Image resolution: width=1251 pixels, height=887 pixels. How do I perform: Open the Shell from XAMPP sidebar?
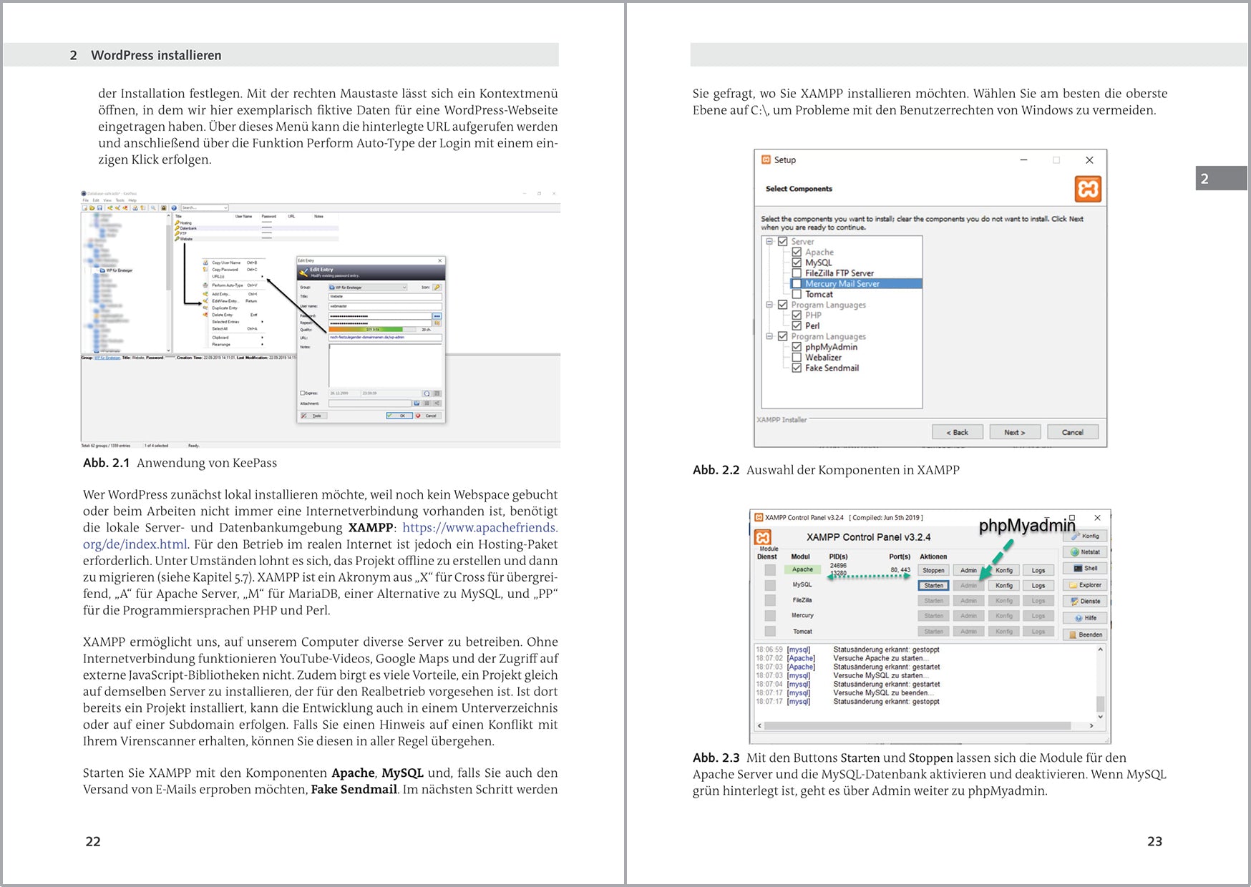(x=1085, y=569)
